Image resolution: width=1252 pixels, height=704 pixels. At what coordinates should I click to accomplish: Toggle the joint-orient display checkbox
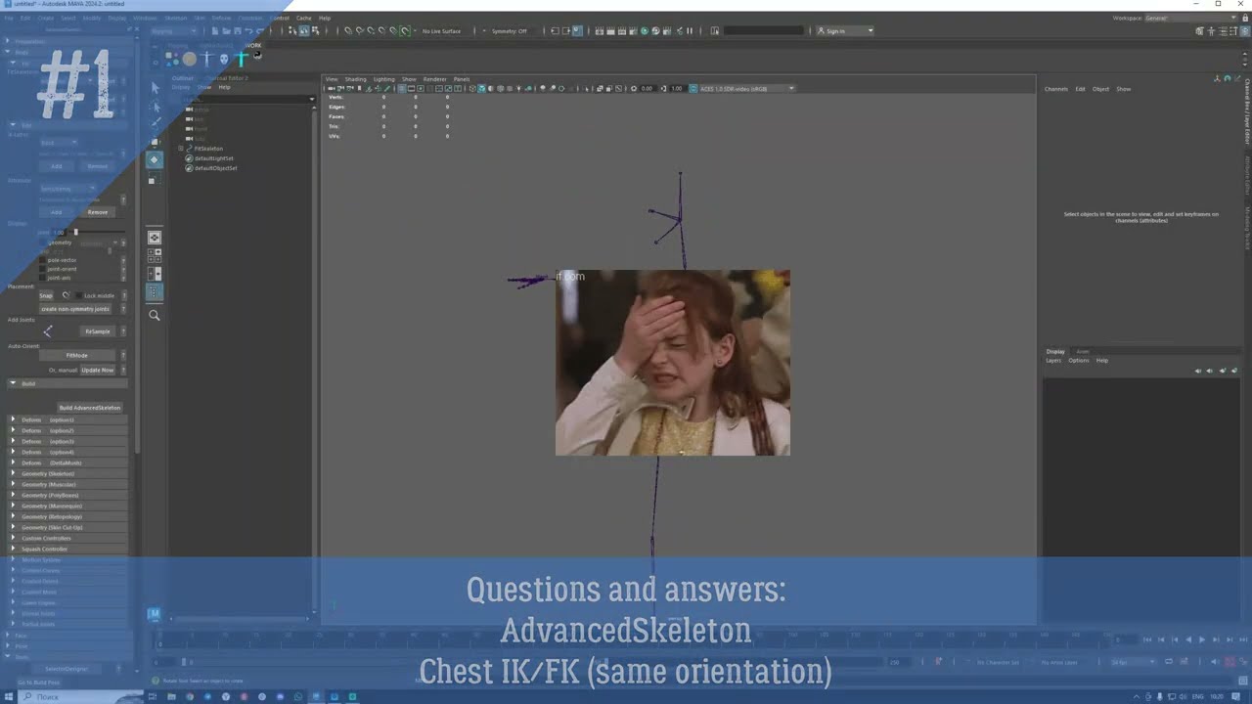pos(42,269)
